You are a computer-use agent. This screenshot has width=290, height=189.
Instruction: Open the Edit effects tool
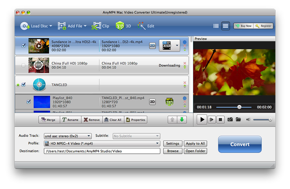coord(142,26)
